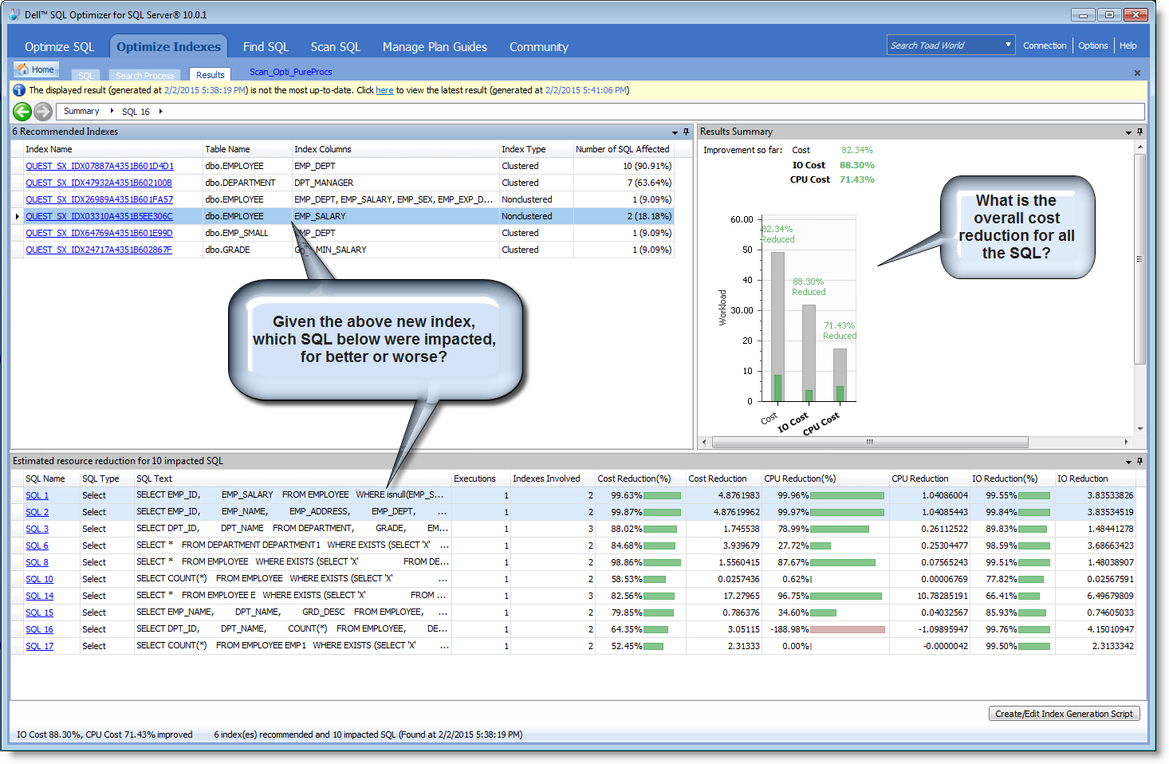This screenshot has height=764, width=1169.
Task: Click the Executions column header
Action: [480, 478]
